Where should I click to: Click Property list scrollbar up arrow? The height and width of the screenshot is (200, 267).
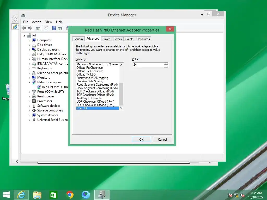pyautogui.click(x=122, y=65)
